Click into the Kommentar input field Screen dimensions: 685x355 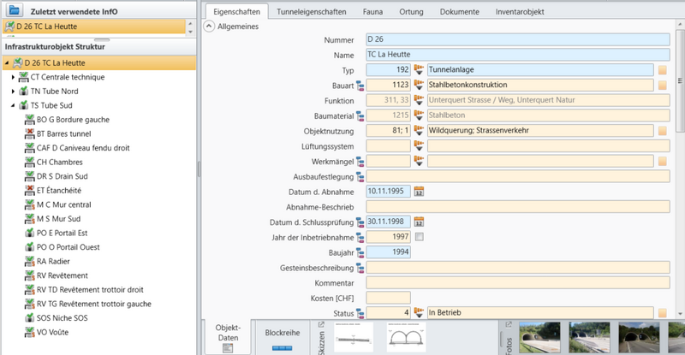click(x=518, y=282)
